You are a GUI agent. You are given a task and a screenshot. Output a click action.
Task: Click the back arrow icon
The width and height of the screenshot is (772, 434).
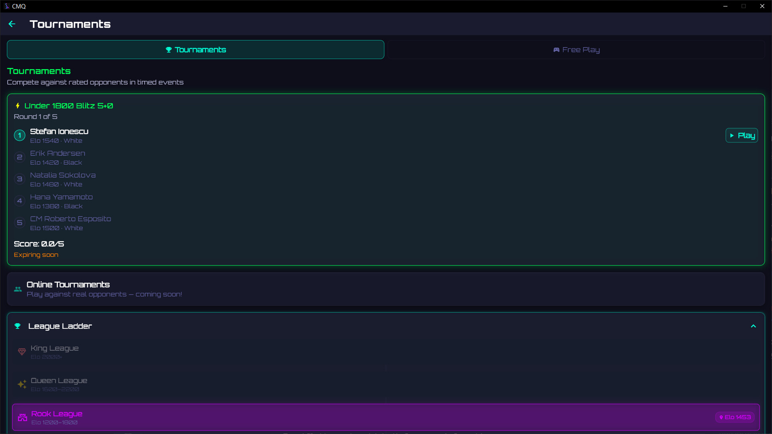(x=12, y=24)
